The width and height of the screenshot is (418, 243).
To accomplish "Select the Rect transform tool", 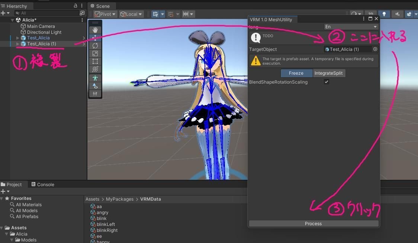I will click(95, 61).
